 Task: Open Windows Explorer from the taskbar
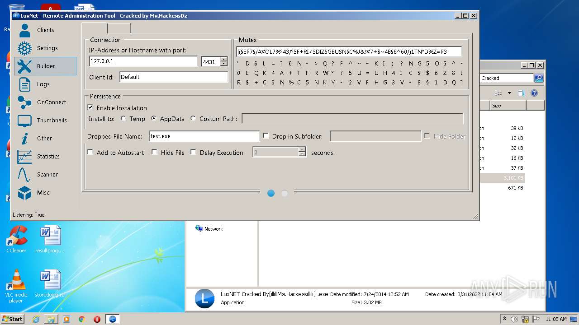click(x=51, y=319)
